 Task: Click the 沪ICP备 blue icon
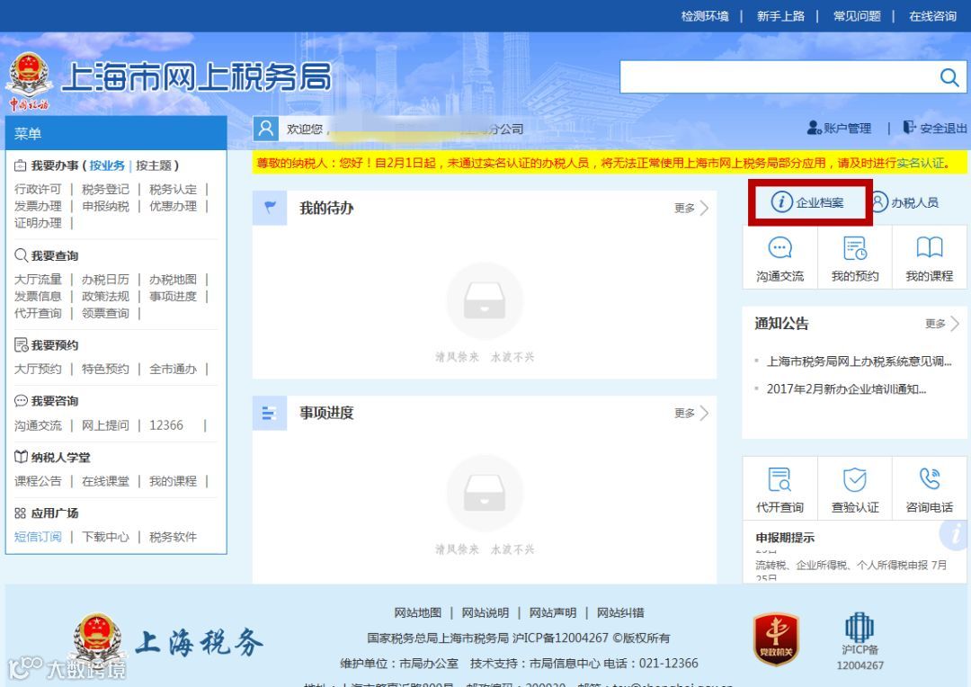[860, 628]
